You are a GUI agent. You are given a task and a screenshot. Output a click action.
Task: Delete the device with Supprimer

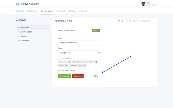pos(78,76)
